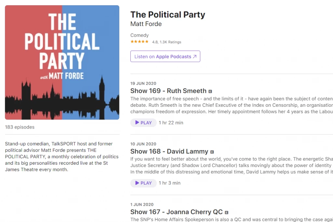The width and height of the screenshot is (333, 222).
Task: Click the podcast description paragraph
Action: coord(62,157)
